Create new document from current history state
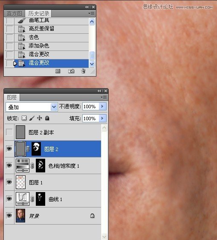This screenshot has height=240, width=217. (x=58, y=71)
